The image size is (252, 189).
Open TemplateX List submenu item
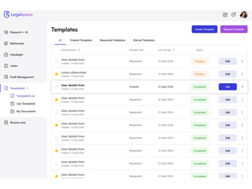(23, 96)
